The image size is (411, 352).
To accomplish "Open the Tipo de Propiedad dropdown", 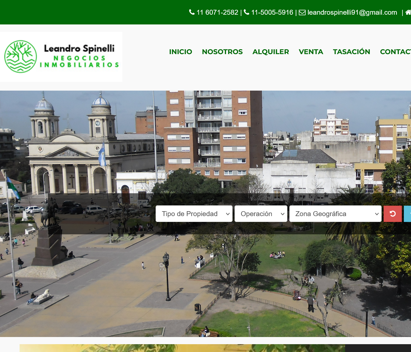I will (194, 214).
